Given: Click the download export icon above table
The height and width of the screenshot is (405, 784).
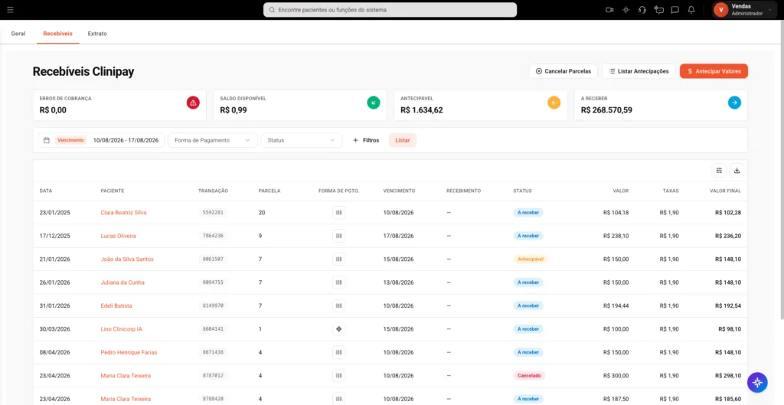Looking at the screenshot, I should point(737,171).
